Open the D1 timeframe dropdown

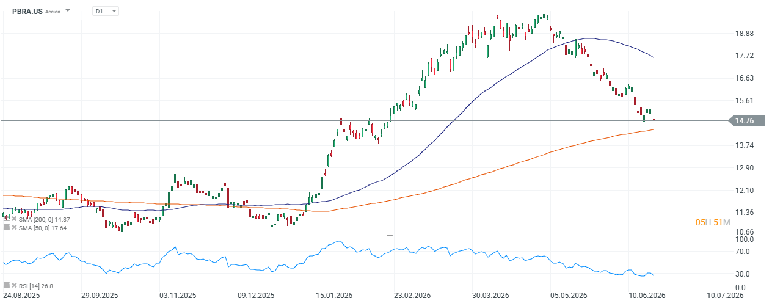105,11
